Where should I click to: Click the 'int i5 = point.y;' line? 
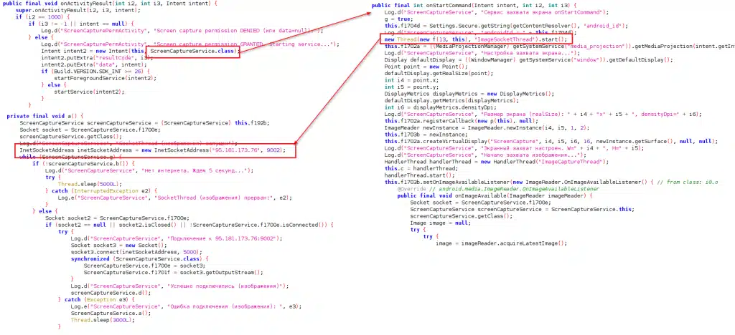(x=413, y=87)
